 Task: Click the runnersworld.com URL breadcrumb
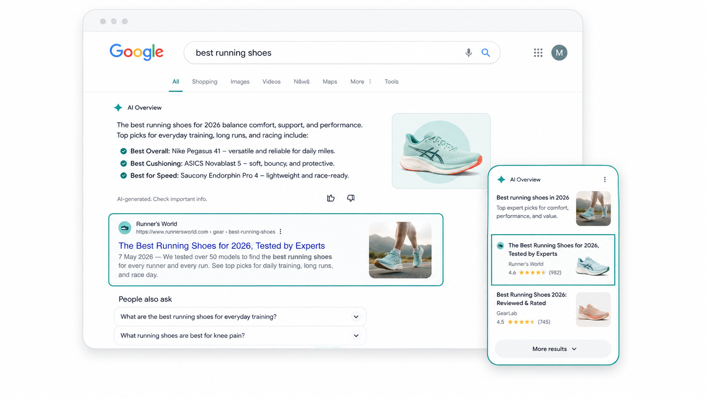tap(205, 232)
